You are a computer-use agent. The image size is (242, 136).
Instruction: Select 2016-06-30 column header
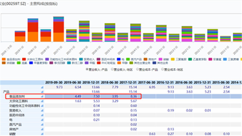click(184, 83)
